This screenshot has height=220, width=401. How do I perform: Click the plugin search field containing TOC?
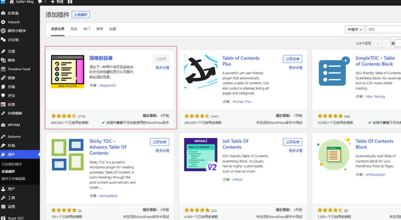[x=384, y=29]
